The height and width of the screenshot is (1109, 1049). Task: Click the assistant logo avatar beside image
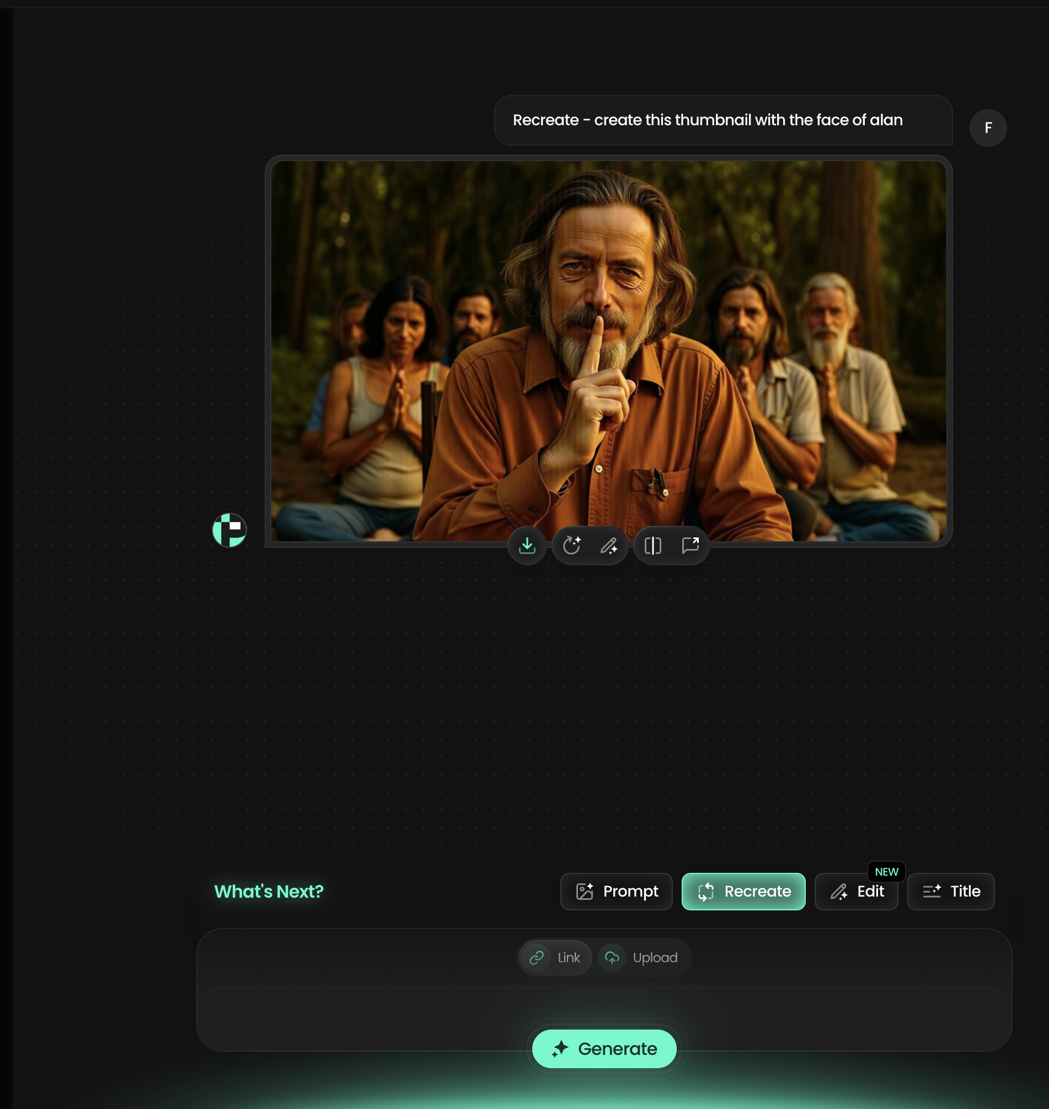(229, 530)
